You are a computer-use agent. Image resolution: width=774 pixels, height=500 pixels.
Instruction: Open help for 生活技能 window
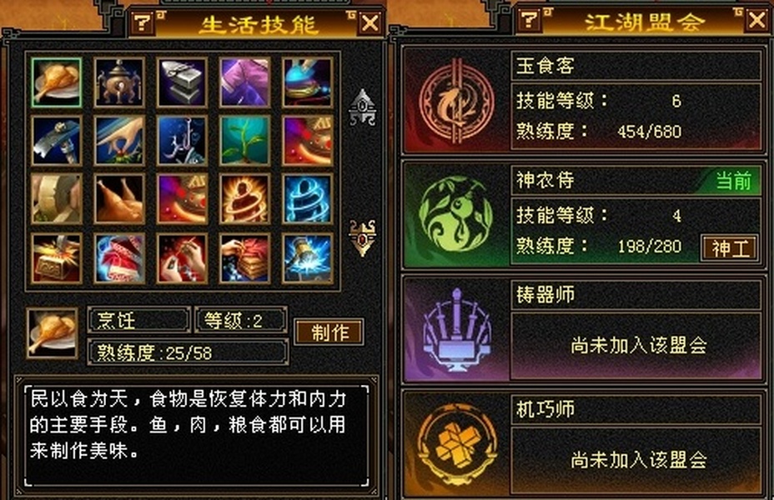[143, 22]
